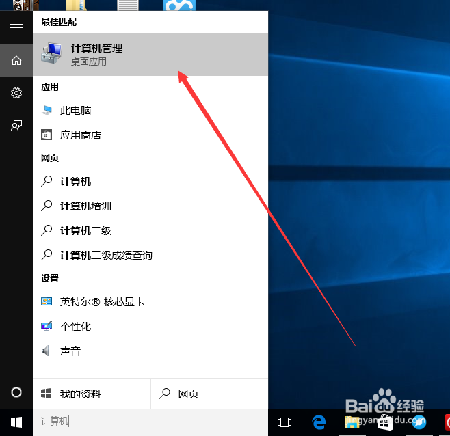Open the 声音 setting
The height and width of the screenshot is (436, 450).
(150, 351)
